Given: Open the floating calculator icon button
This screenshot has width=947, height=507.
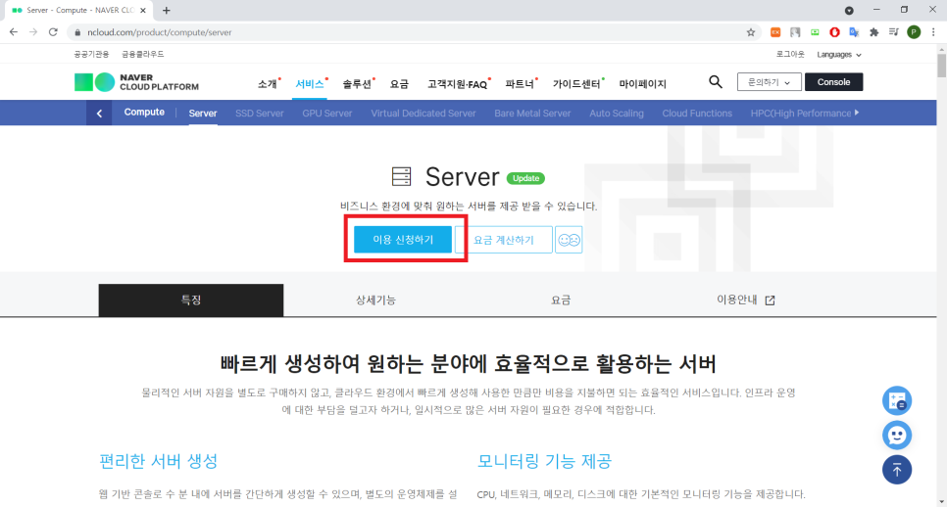Looking at the screenshot, I should click(897, 401).
